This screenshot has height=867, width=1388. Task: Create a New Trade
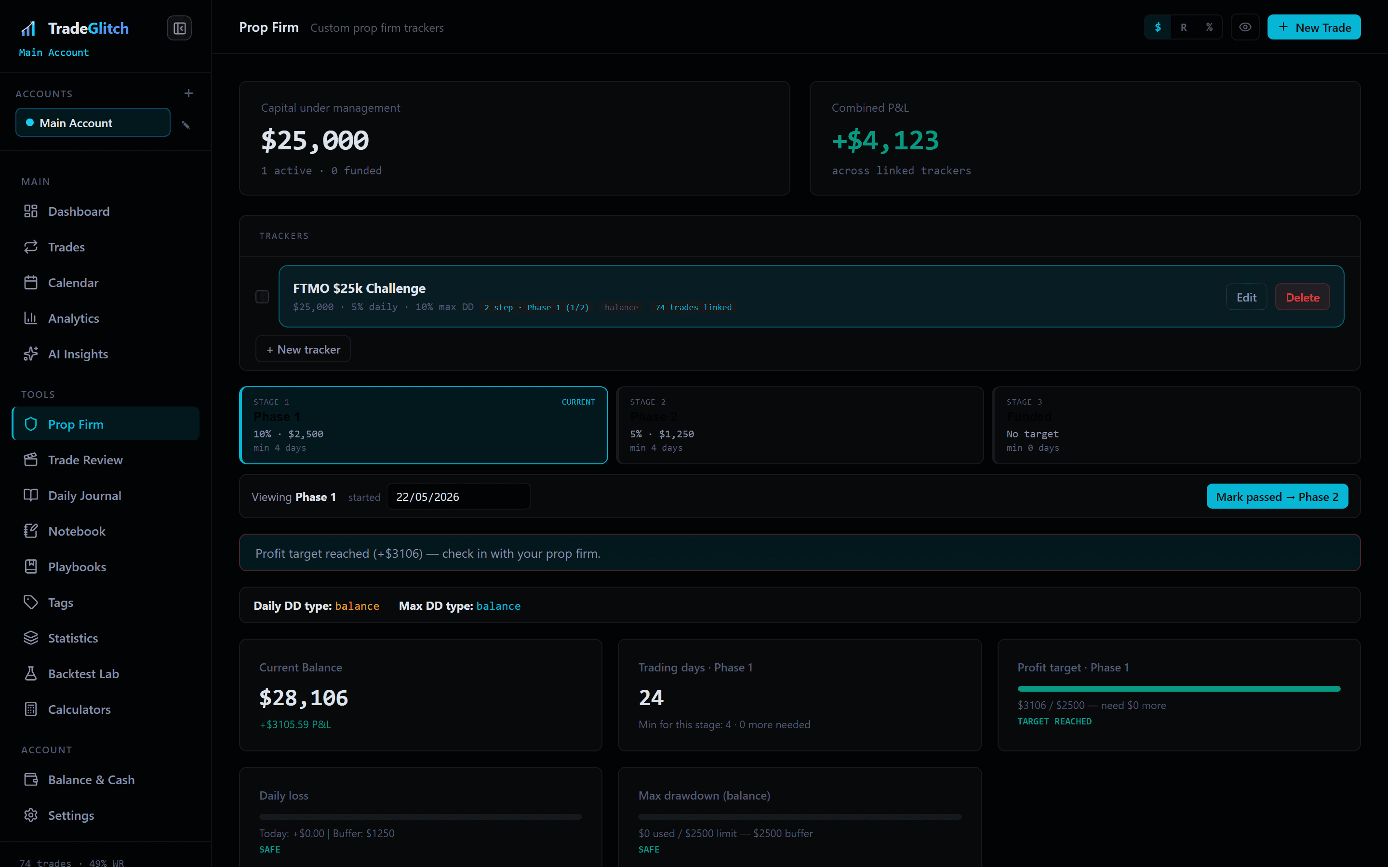pos(1313,27)
